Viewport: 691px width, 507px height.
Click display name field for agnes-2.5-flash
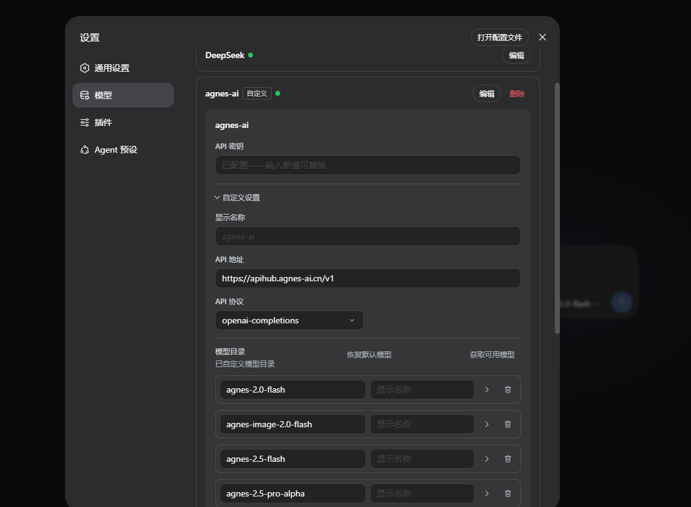pyautogui.click(x=422, y=459)
